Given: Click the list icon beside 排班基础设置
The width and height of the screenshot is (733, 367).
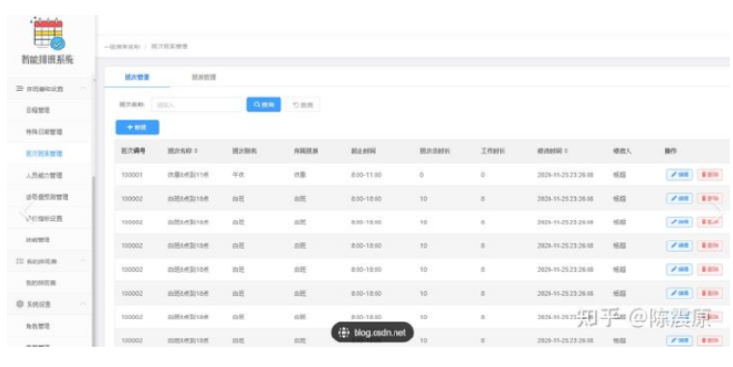Looking at the screenshot, I should [19, 88].
